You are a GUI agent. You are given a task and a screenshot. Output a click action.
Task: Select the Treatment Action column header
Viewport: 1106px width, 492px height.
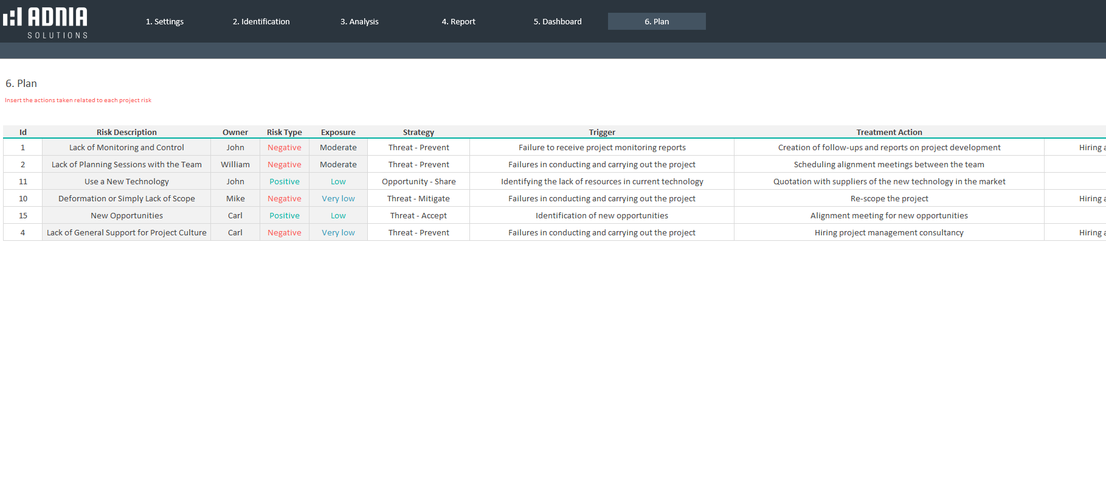click(889, 132)
